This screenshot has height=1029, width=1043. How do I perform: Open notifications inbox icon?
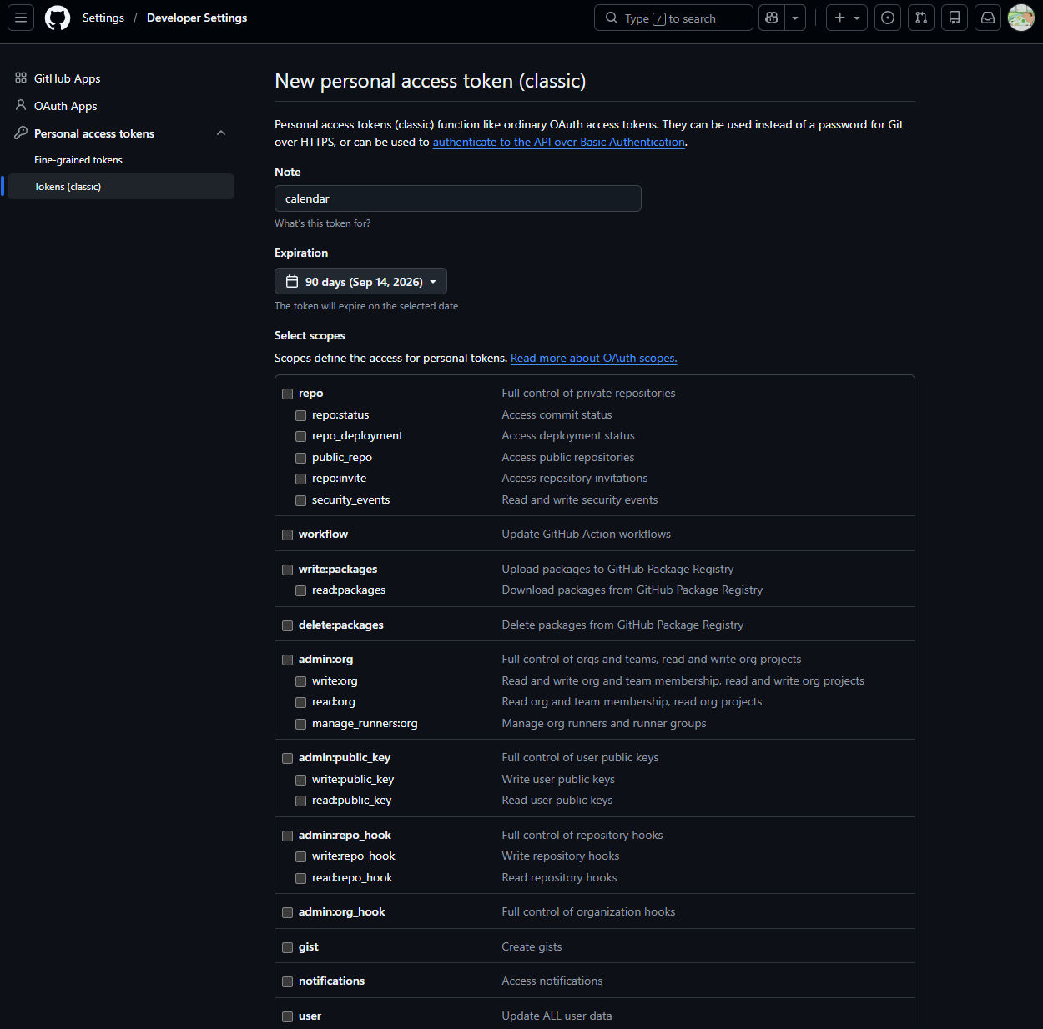coord(988,18)
